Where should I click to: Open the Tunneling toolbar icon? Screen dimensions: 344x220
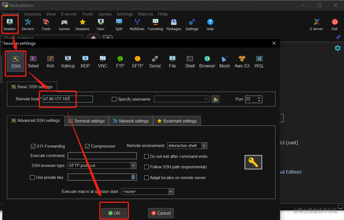(155, 25)
